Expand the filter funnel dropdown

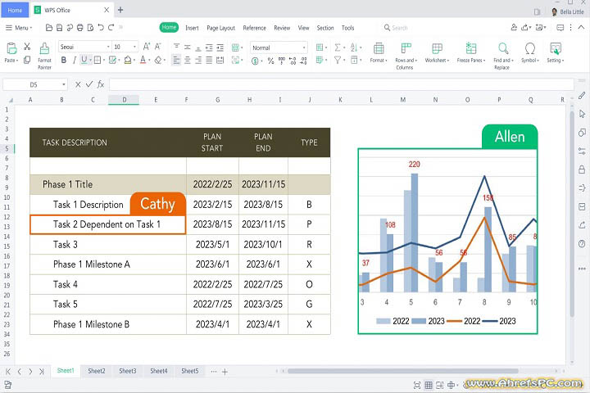coord(344,60)
